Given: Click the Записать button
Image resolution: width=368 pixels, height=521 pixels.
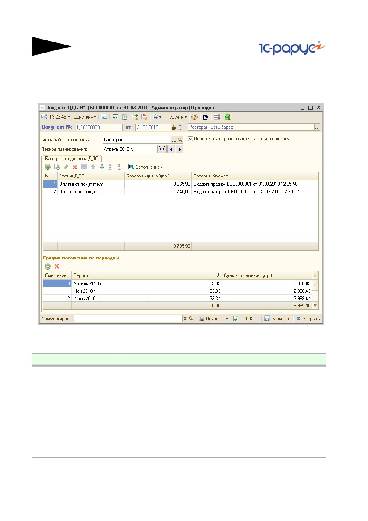Looking at the screenshot, I should tap(277, 319).
